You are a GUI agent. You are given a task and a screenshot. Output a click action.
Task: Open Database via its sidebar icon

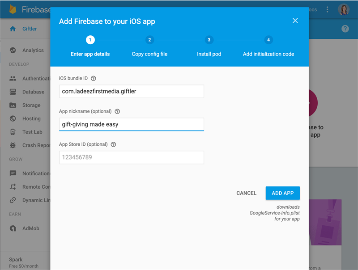13,92
